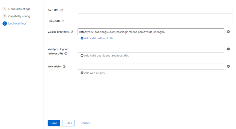Add web origins

click(92, 73)
